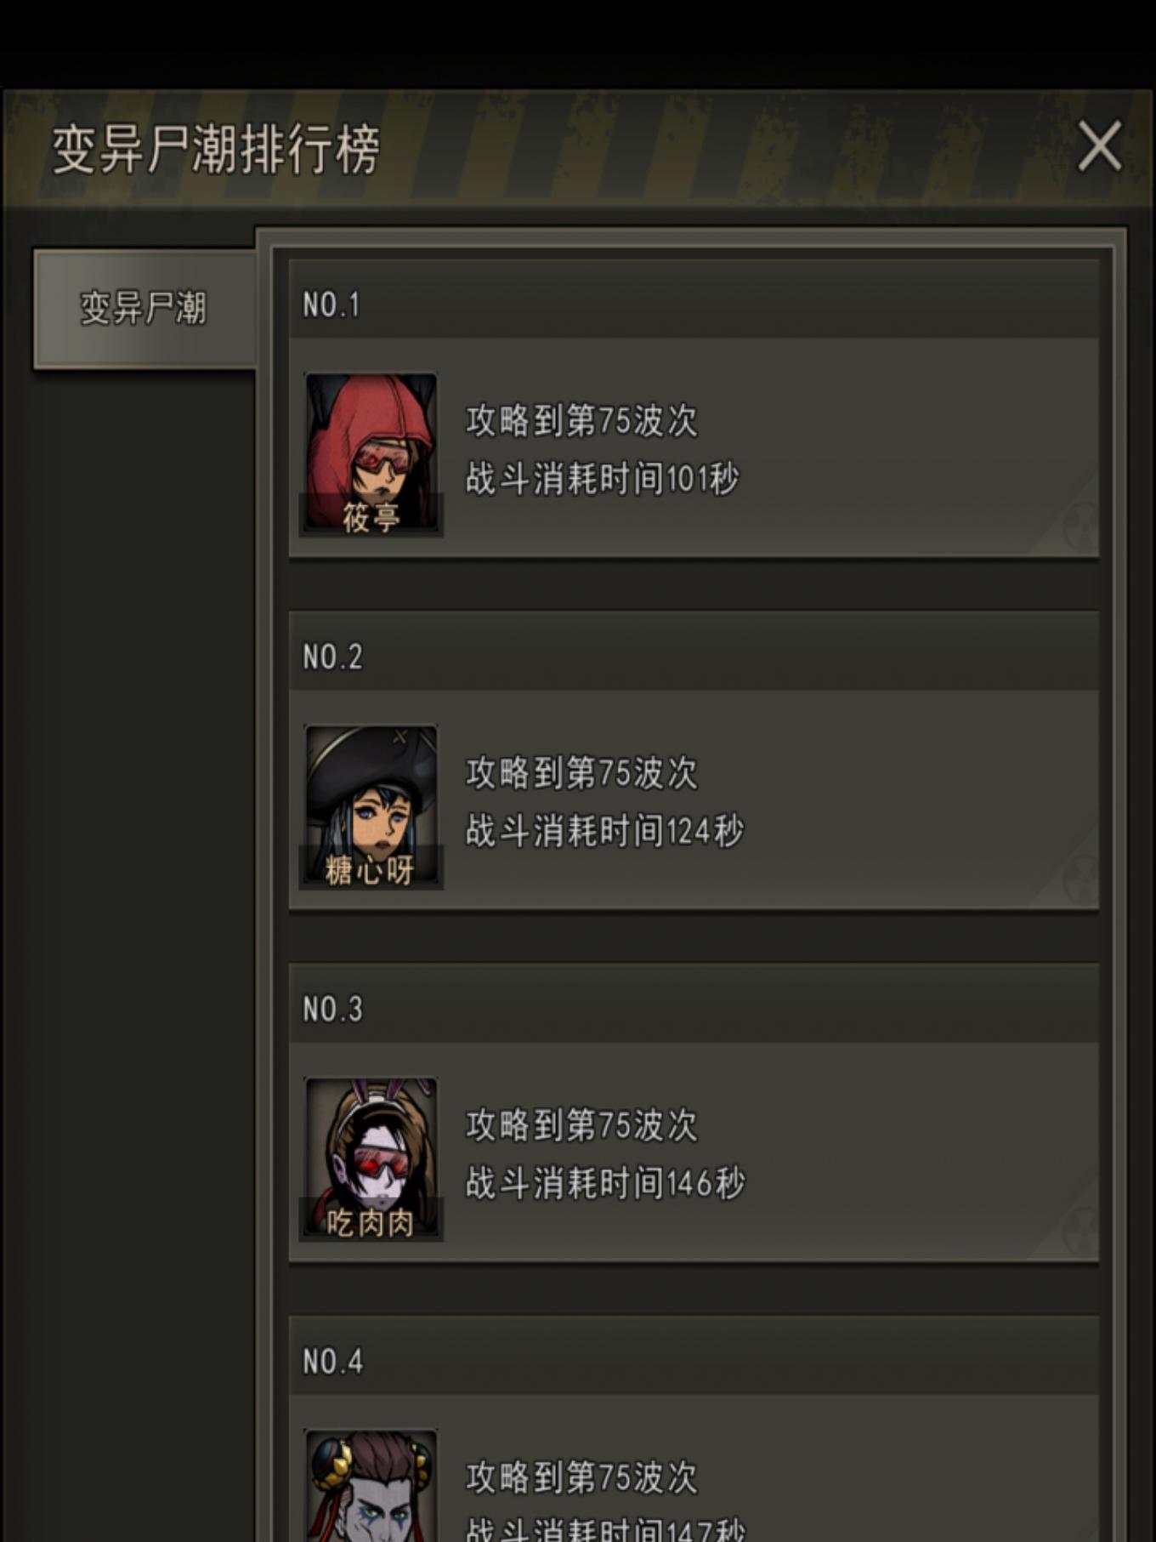This screenshot has width=1156, height=1542.
Task: Select the entry with 战斗消耗时间146秒
Action: pos(694,1152)
